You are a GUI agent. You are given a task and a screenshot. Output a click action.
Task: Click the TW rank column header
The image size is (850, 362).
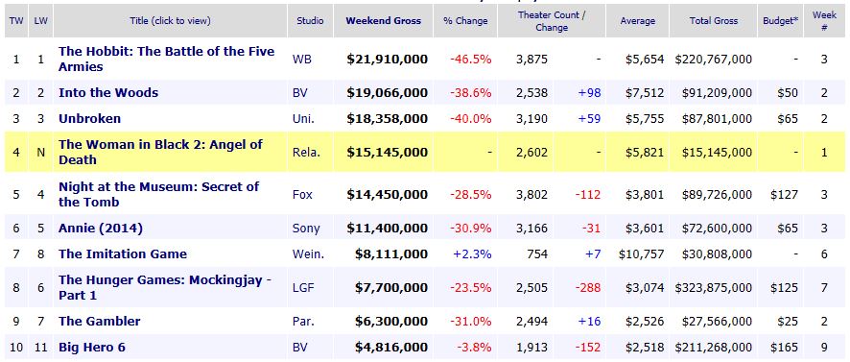coord(15,21)
